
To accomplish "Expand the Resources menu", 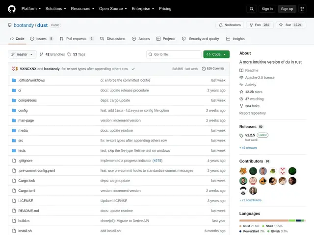I will click(x=82, y=9).
